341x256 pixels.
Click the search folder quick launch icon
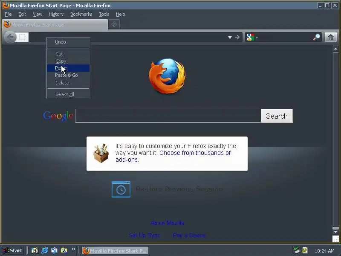pos(64,250)
